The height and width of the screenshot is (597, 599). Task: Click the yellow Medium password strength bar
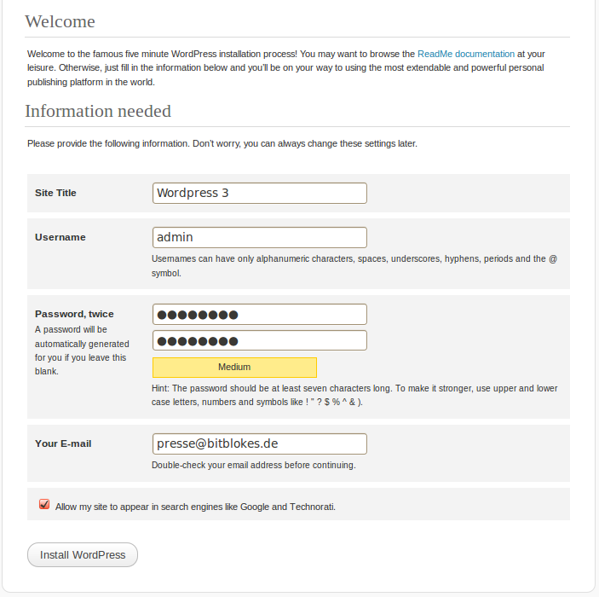click(234, 367)
